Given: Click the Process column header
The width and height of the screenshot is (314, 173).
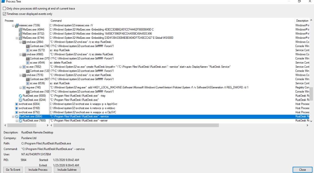Looking at the screenshot, I should (x=27, y=21).
